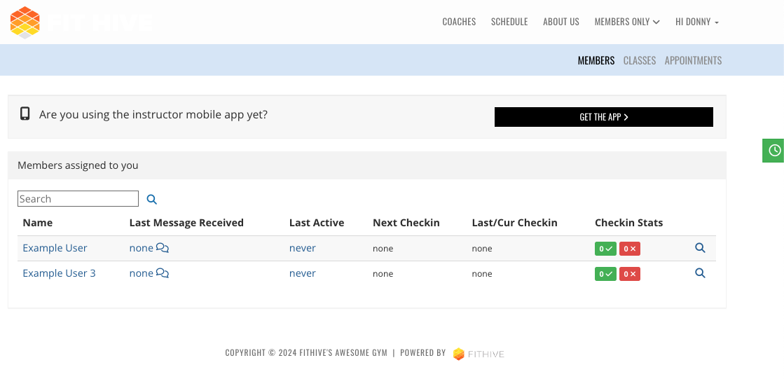The image size is (784, 379).
Task: Click the Last Active column header
Action: 317,223
